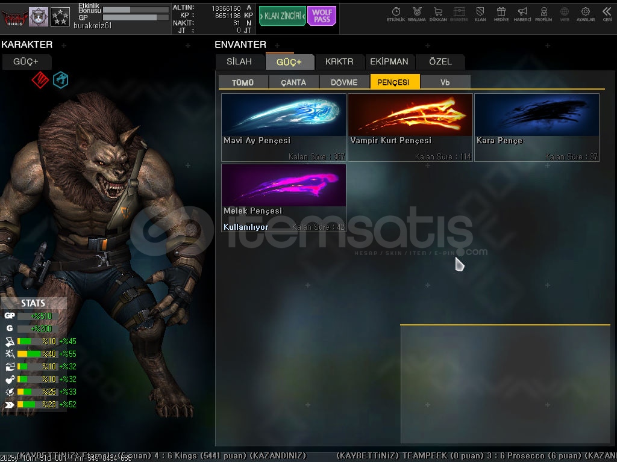Switch to the KRKTR tab
This screenshot has width=617, height=462.
pyautogui.click(x=339, y=62)
